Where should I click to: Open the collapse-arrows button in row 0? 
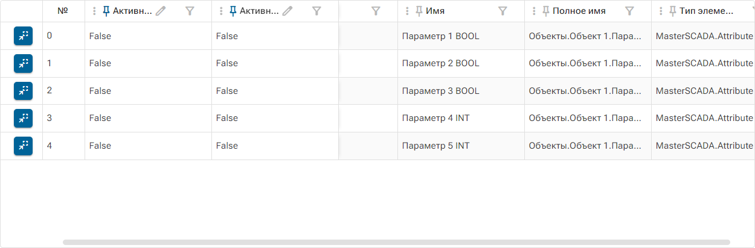point(23,36)
